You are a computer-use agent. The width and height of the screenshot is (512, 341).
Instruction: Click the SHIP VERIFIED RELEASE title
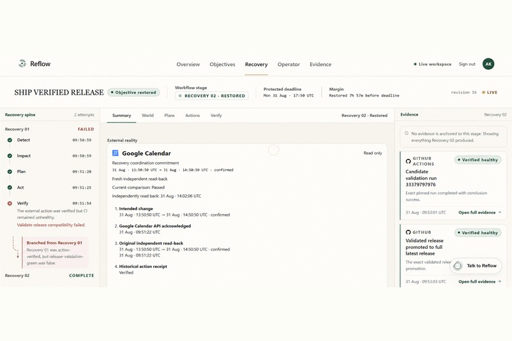59,92
